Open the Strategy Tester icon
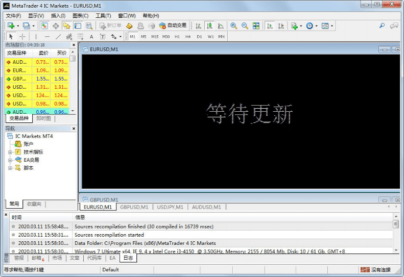 pyautogui.click(x=89, y=26)
